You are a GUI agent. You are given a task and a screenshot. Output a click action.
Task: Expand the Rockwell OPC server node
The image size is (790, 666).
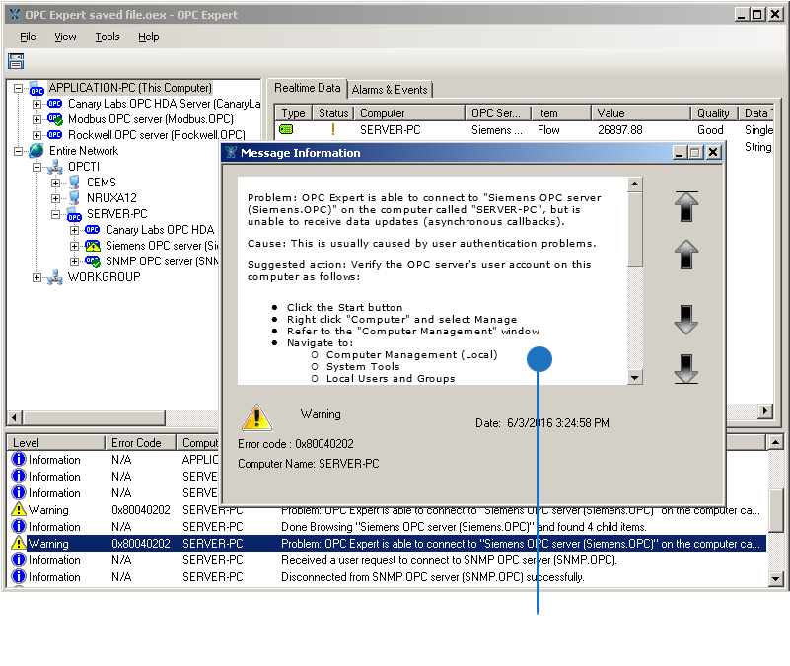click(x=37, y=135)
